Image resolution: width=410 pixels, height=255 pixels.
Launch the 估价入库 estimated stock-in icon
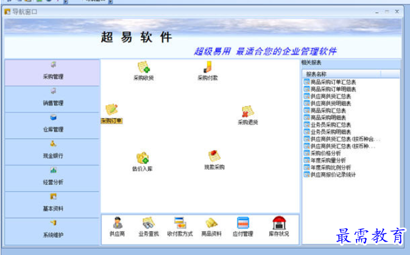[142, 161]
